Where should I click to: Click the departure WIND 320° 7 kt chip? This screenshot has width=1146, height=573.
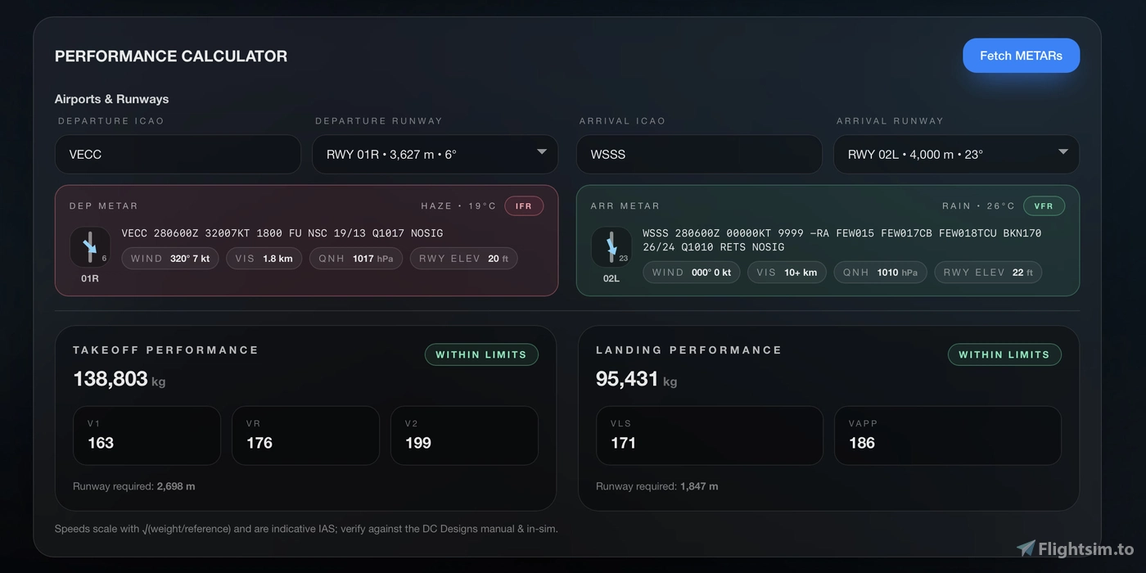coord(170,259)
